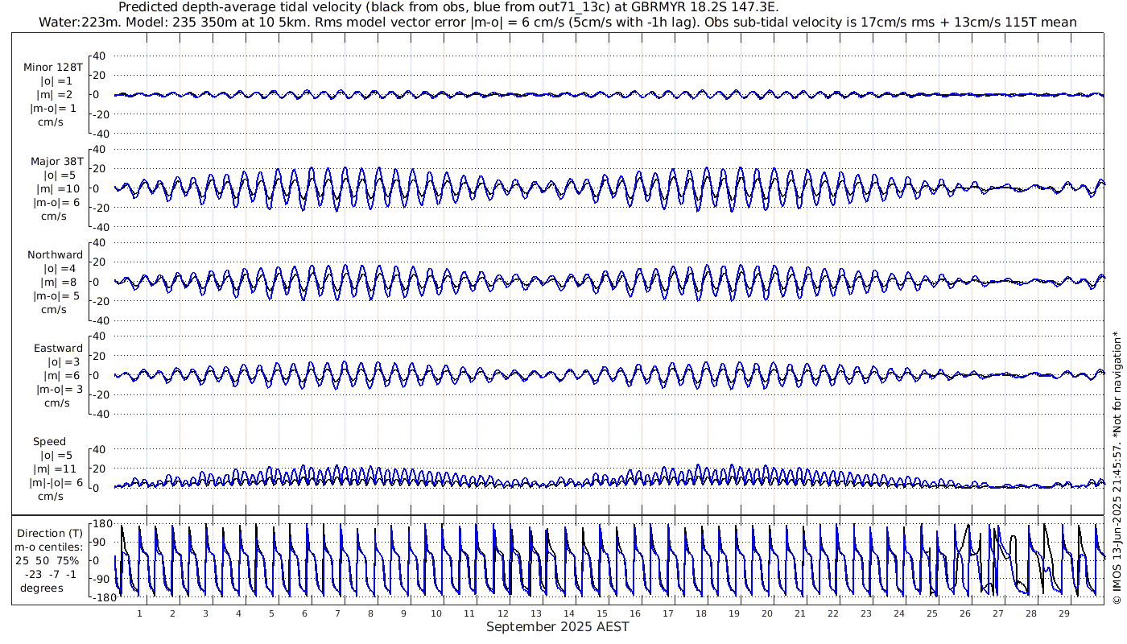Click day '23' tick label on date axis
This screenshot has height=644, width=1127.
[865, 613]
